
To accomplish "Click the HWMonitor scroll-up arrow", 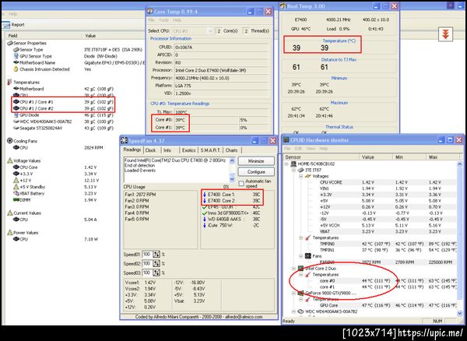I will 459,163.
